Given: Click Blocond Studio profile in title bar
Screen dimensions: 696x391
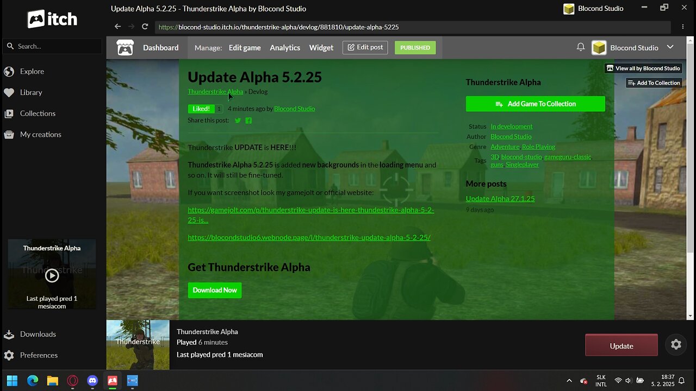Looking at the screenshot, I should pos(593,9).
